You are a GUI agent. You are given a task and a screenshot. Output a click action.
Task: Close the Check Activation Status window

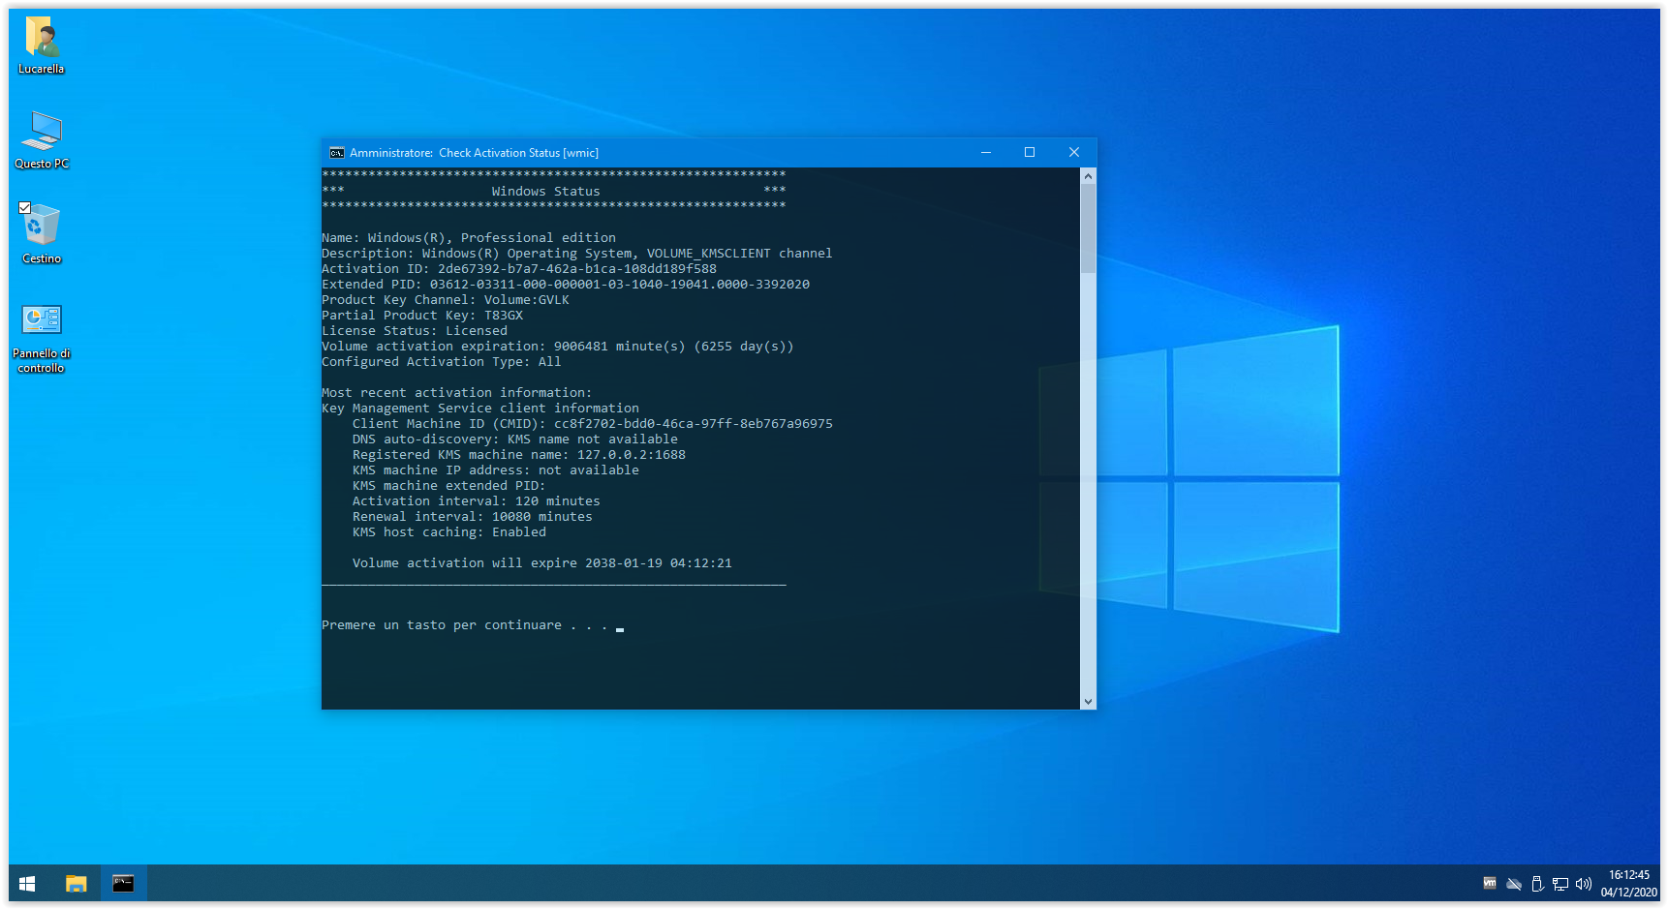click(1074, 152)
